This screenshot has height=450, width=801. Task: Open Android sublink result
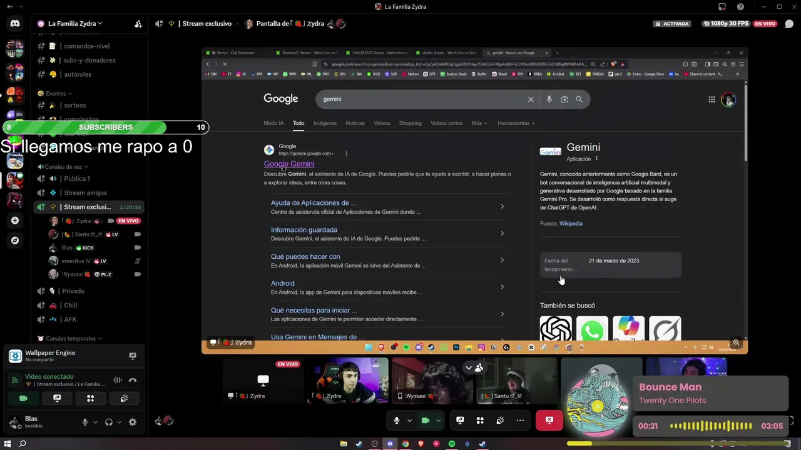(282, 284)
